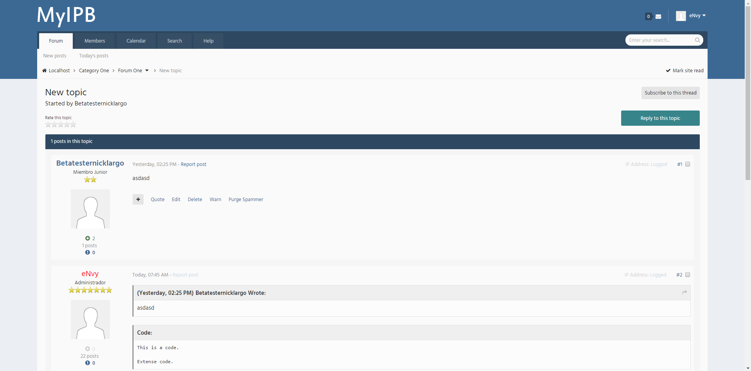Click Betatesternicklargo's avatar image
The image size is (751, 371).
pos(90,209)
